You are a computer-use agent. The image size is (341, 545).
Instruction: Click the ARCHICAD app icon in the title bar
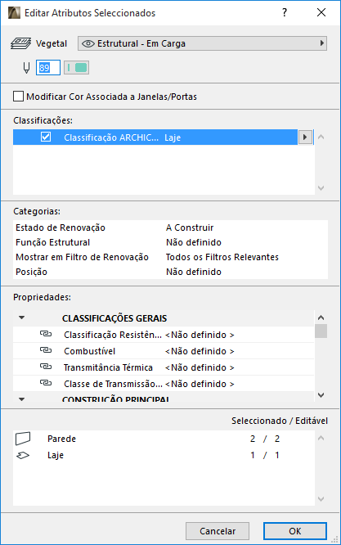[x=14, y=13]
